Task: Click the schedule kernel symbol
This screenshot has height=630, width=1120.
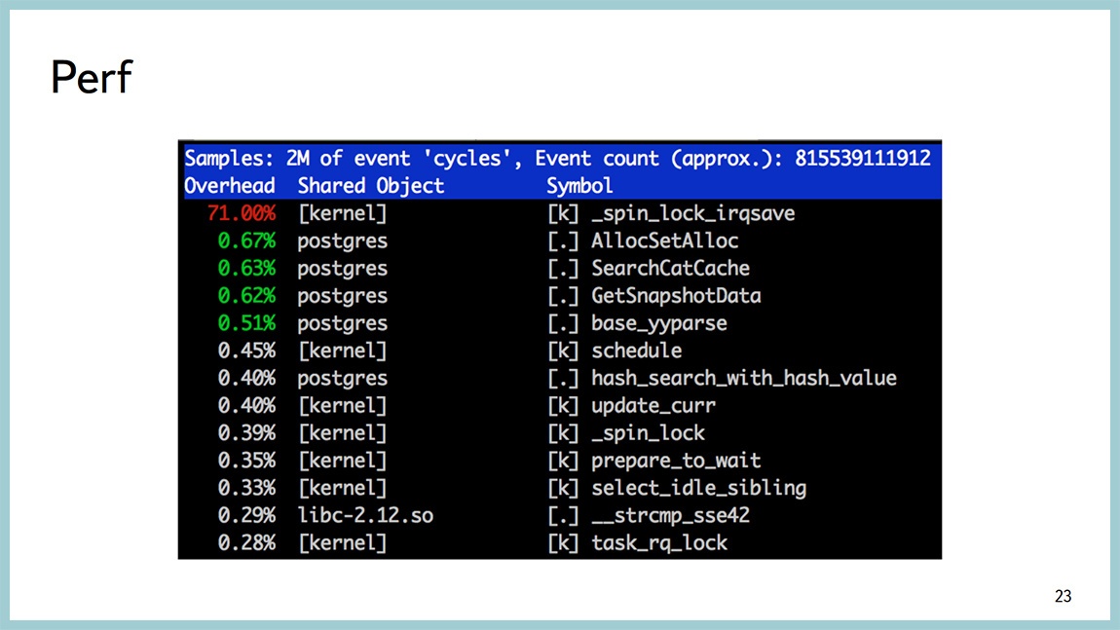Action: point(636,350)
